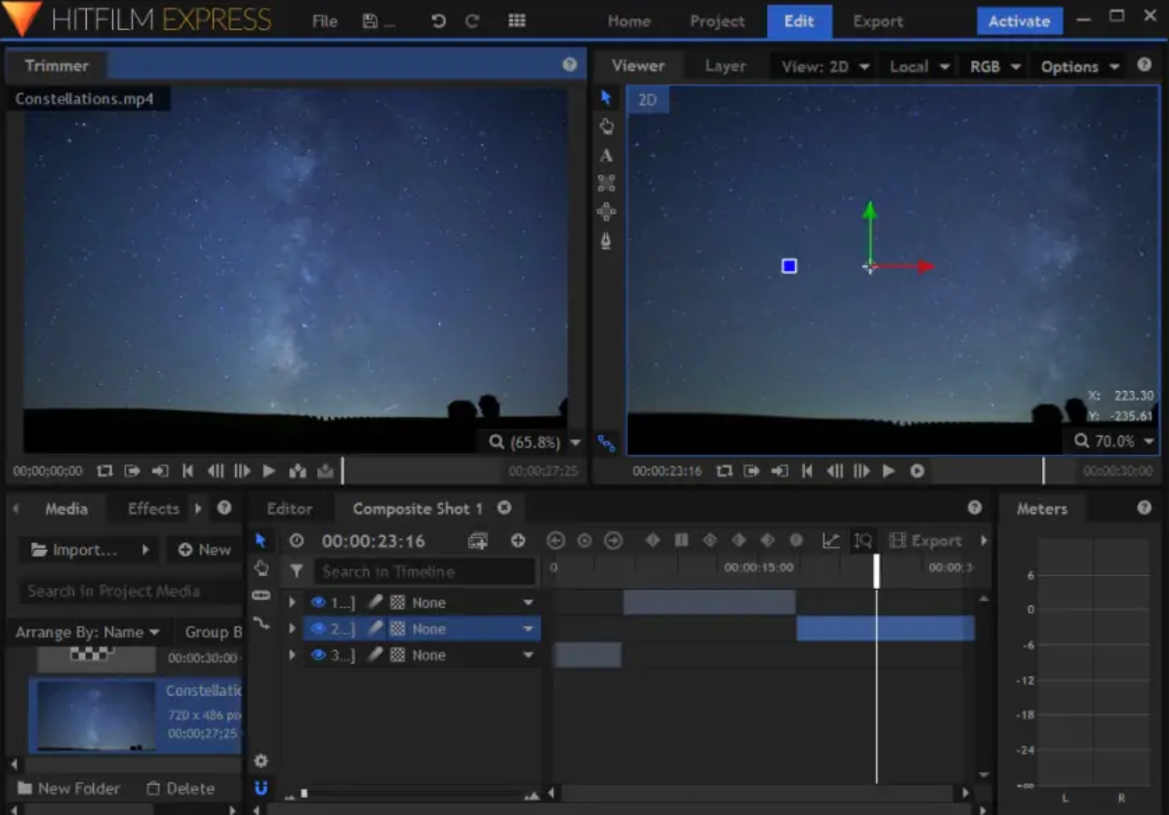Open the Effects panel tab
This screenshot has width=1169, height=815.
click(x=153, y=508)
